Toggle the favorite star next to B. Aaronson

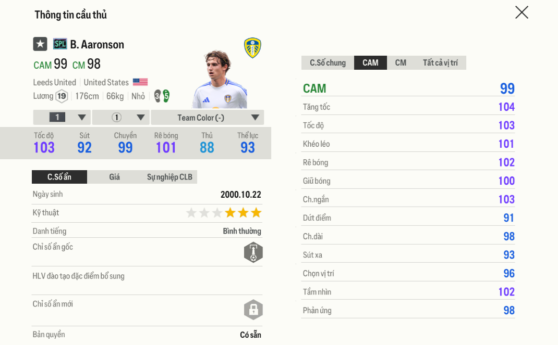(x=40, y=44)
